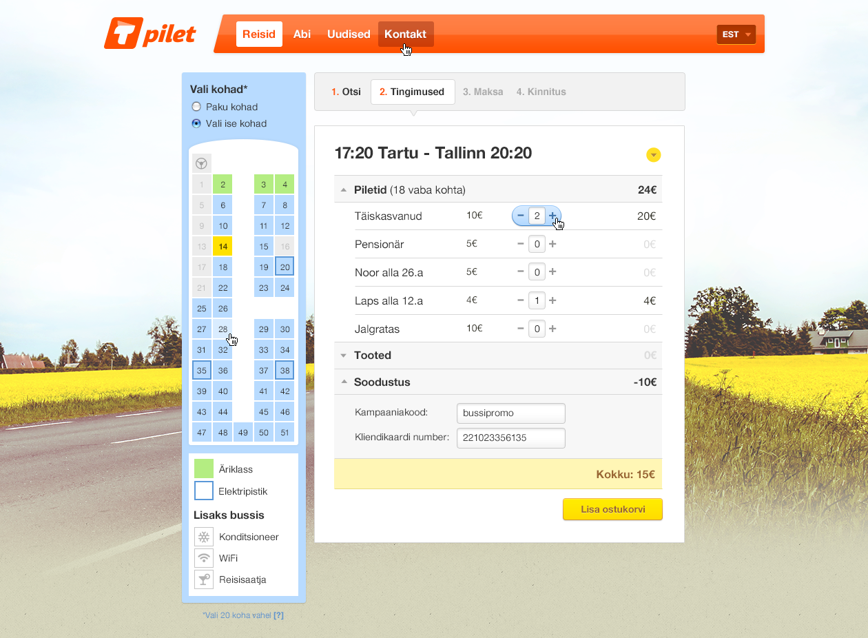Select the Paku kohad radio option
Viewport: 868px width, 638px height.
[x=196, y=107]
